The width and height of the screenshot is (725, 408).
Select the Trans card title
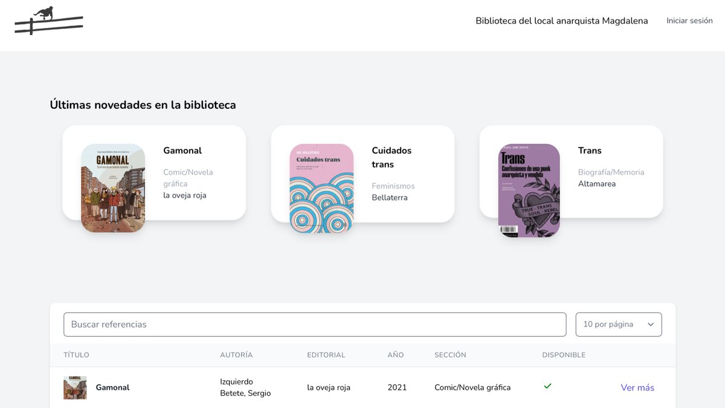590,151
